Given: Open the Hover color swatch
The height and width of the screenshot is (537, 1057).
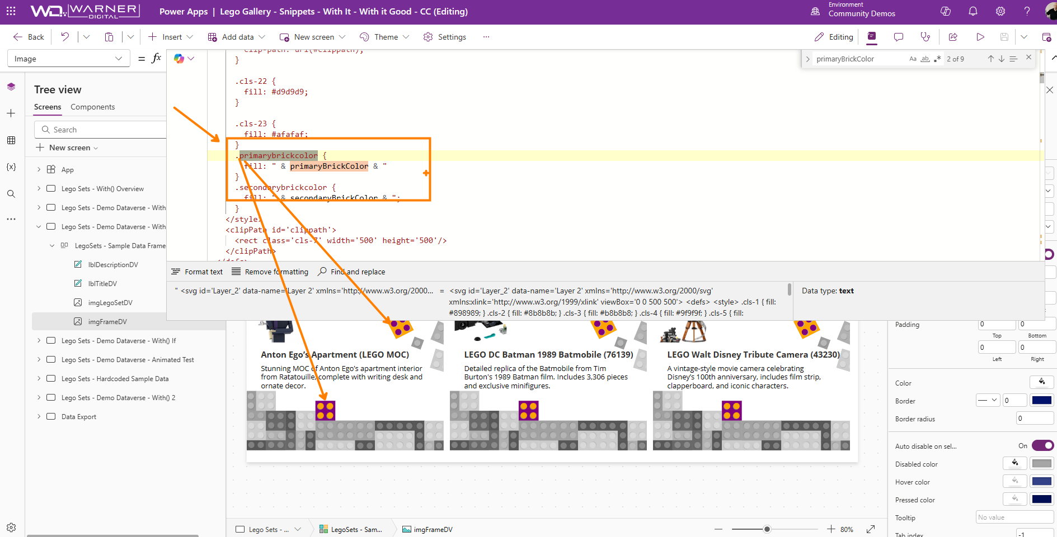Looking at the screenshot, I should click(x=1042, y=481).
